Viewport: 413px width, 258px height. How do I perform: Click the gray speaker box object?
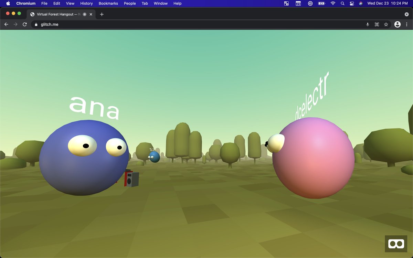pos(132,179)
